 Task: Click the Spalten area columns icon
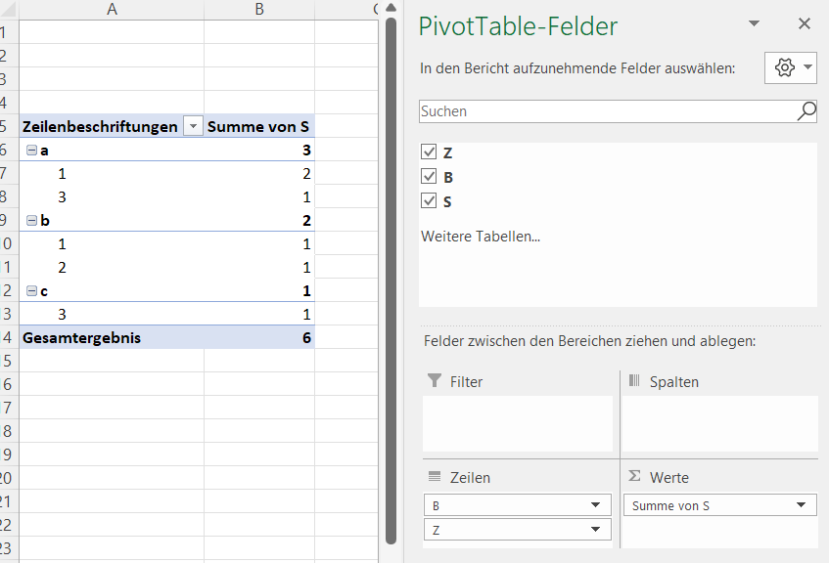pyautogui.click(x=634, y=381)
